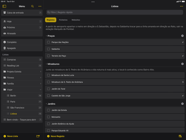
Task: Click the Compras list icon
Action: tap(4, 60)
